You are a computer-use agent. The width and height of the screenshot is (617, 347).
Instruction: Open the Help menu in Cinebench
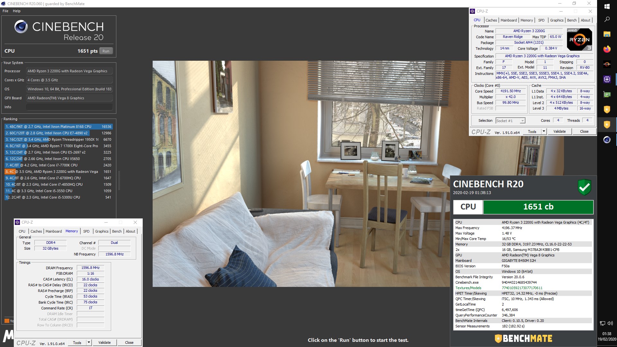click(17, 11)
